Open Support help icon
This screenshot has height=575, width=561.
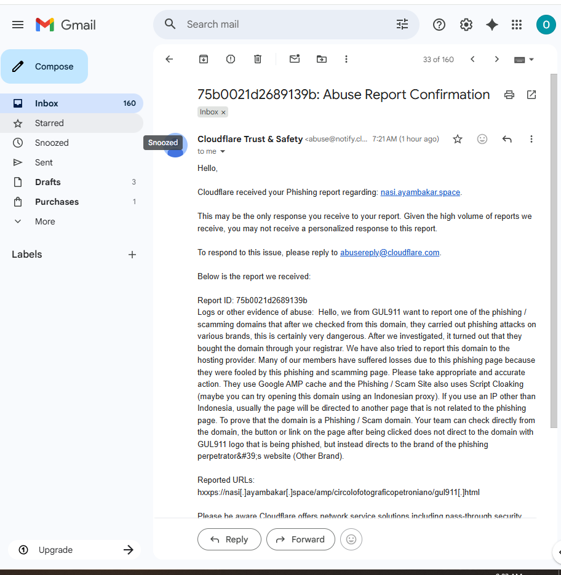click(439, 25)
